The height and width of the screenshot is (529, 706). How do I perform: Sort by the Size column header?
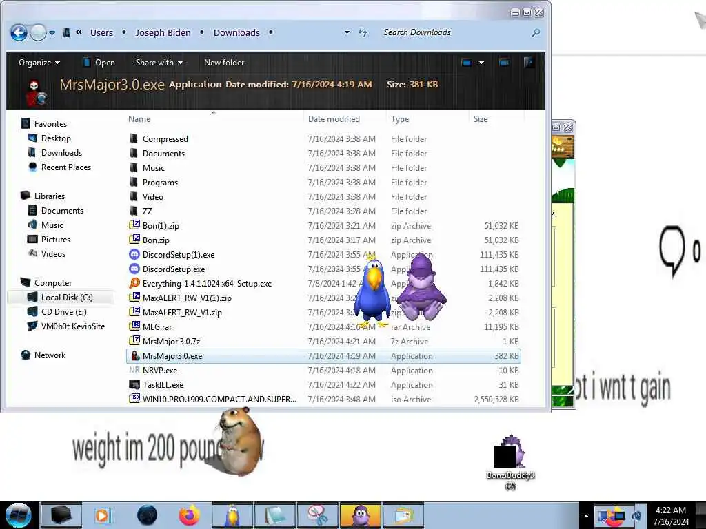[481, 119]
